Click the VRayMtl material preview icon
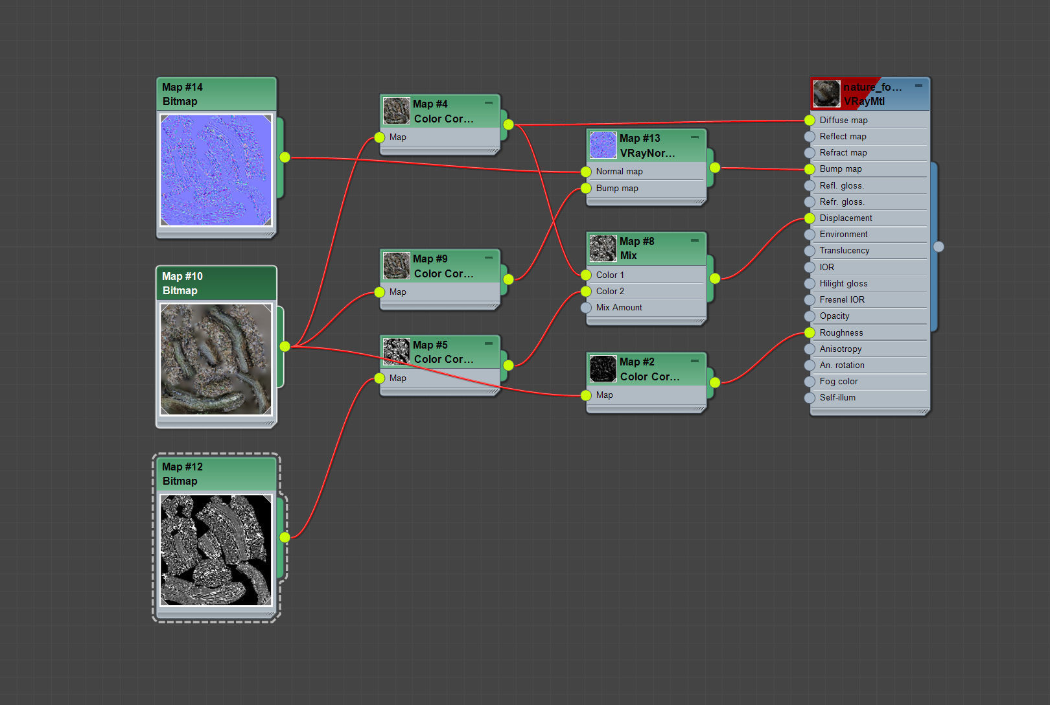The height and width of the screenshot is (705, 1050). (826, 93)
